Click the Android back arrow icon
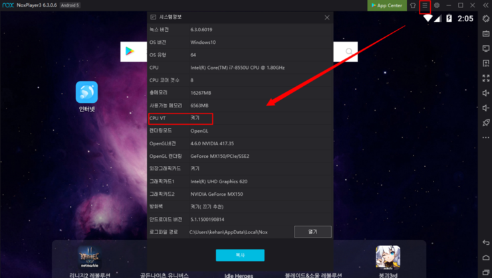The image size is (492, 278). point(486,243)
